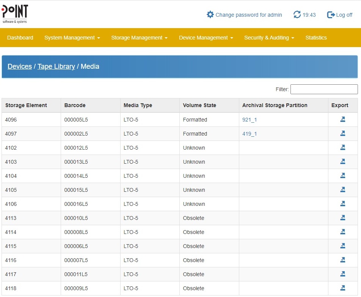Click Obsolete volume state in row 4117

tap(194, 274)
